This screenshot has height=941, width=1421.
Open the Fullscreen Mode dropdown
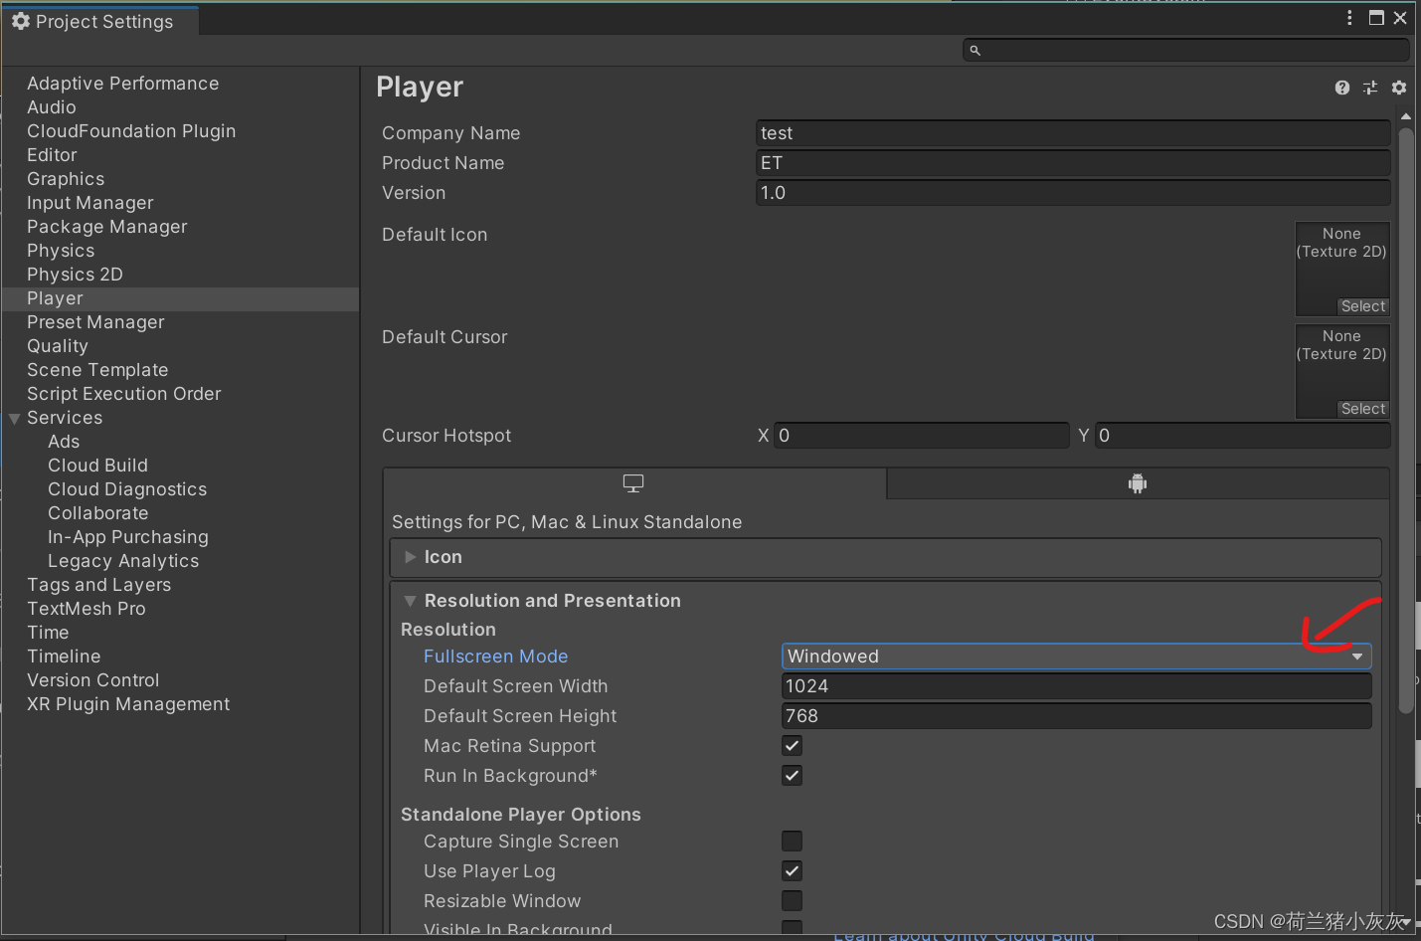point(1076,657)
